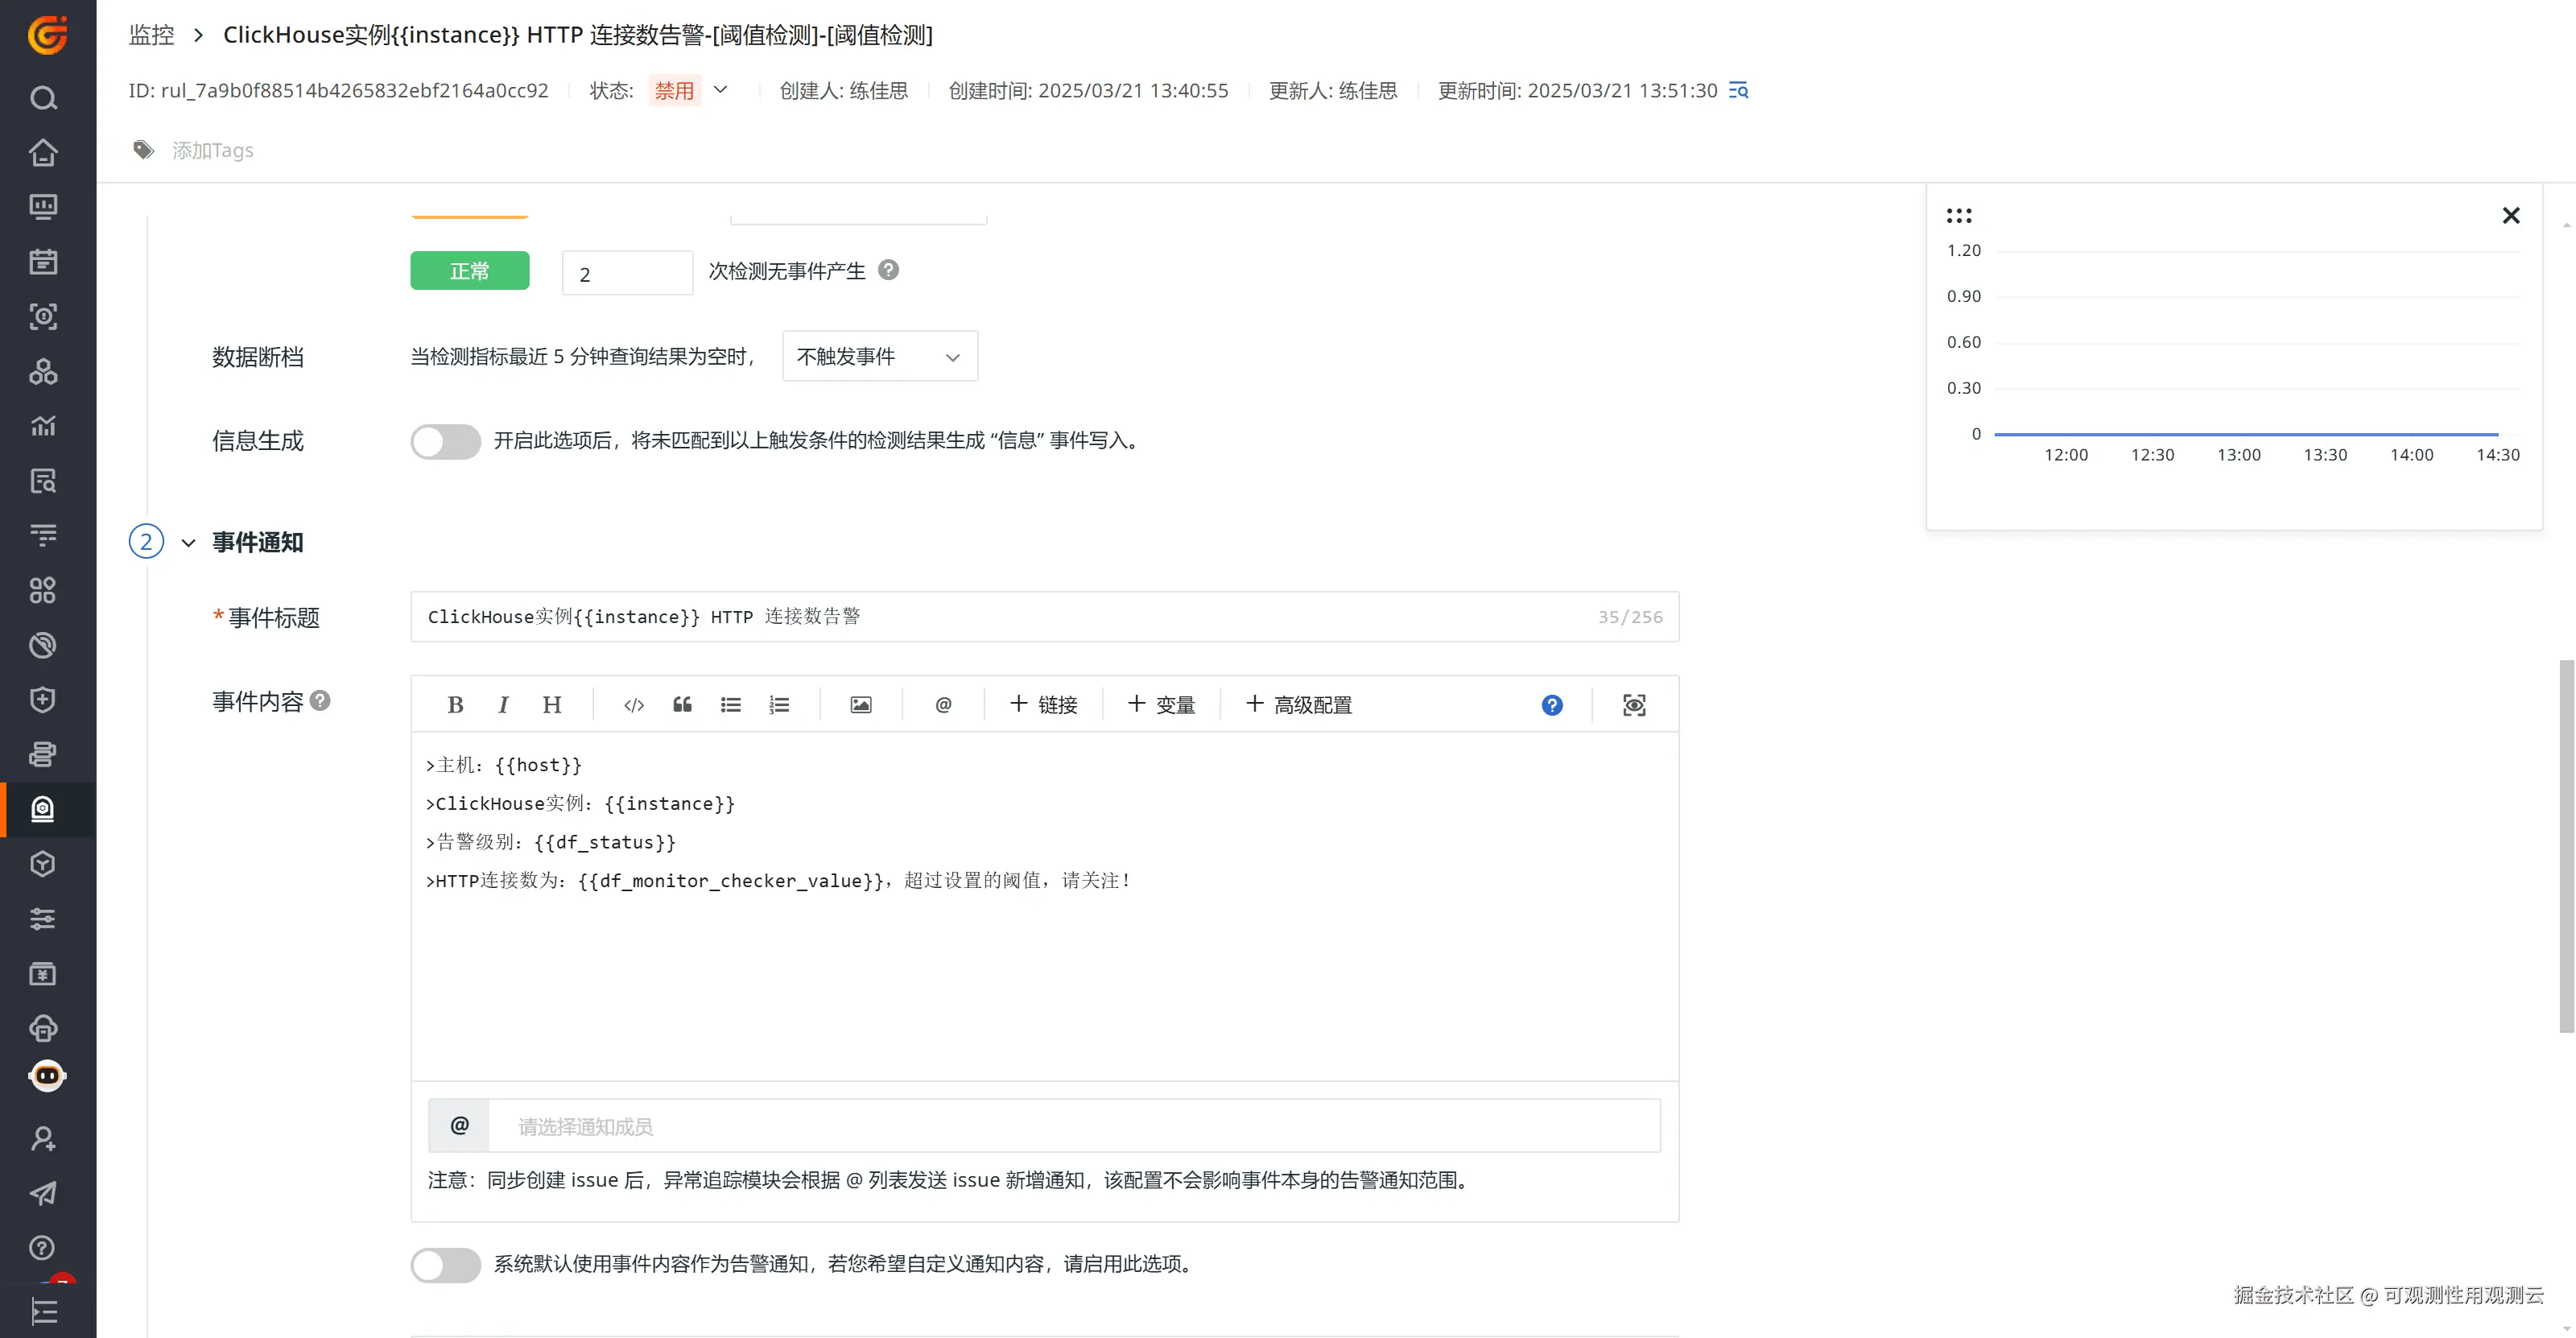This screenshot has height=1338, width=2576.
Task: Enable custom notification content switch
Action: (x=446, y=1265)
